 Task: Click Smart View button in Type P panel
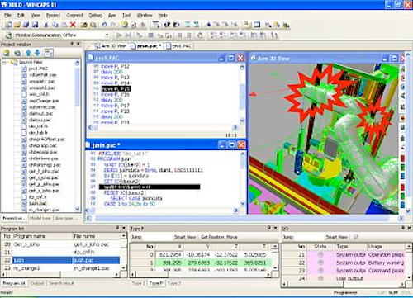click(185, 237)
